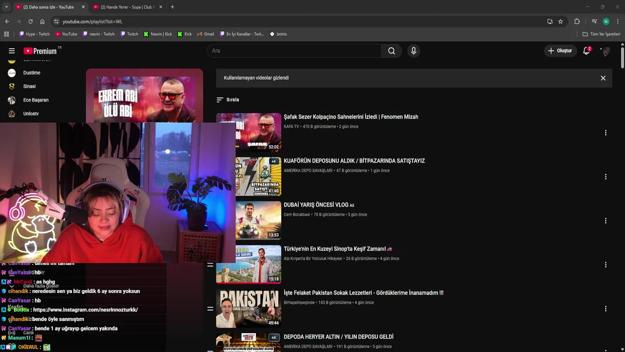
Task: Open the Nesrin | Kick bookmark
Action: click(x=158, y=34)
